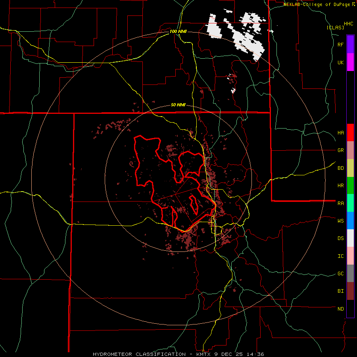Click the HR green legend swatch
The image size is (357, 357).
(350, 186)
